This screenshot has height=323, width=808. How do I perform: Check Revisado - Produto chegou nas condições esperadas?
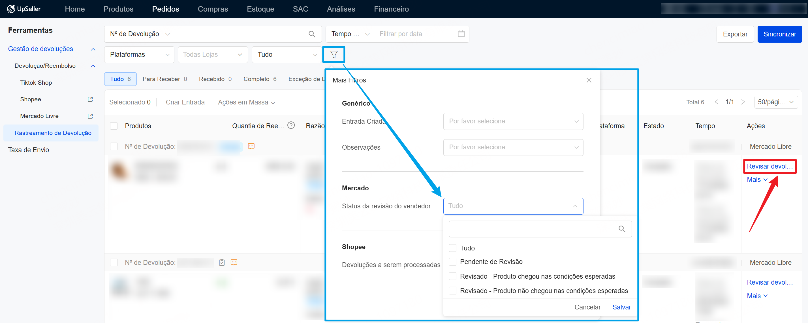click(x=452, y=276)
